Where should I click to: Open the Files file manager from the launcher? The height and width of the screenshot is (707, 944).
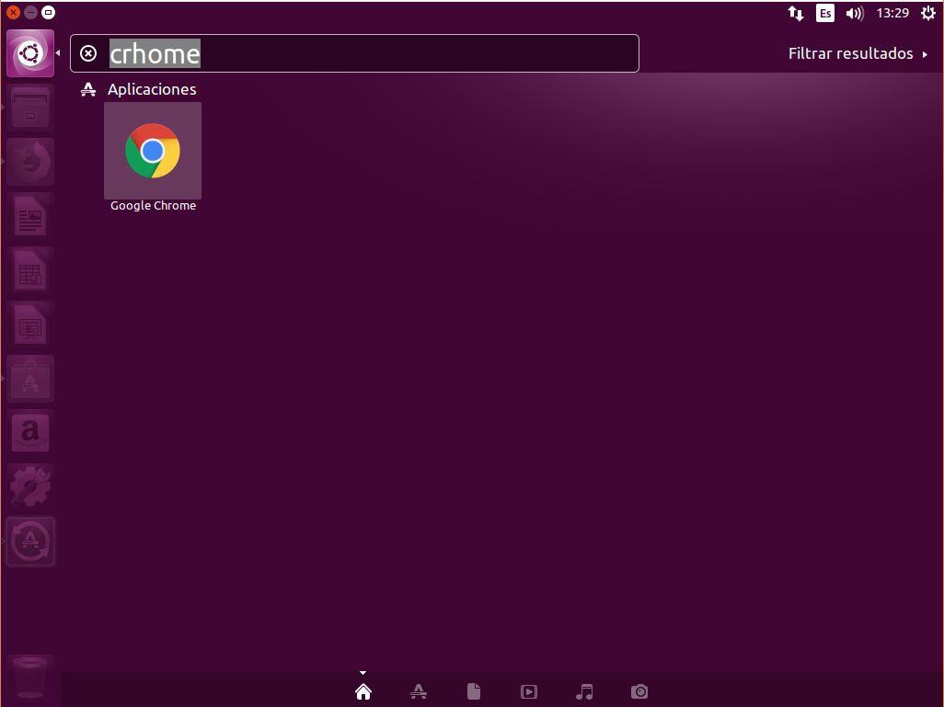[30, 108]
